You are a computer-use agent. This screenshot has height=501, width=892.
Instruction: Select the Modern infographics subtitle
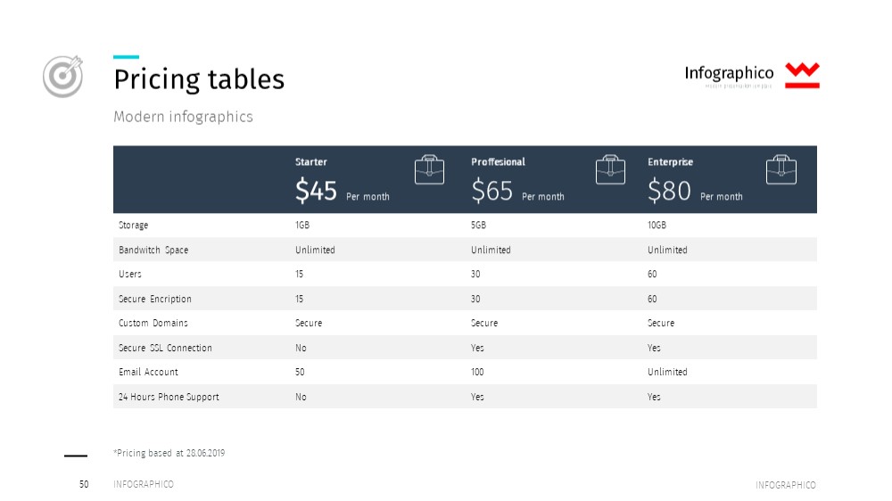coord(183,117)
